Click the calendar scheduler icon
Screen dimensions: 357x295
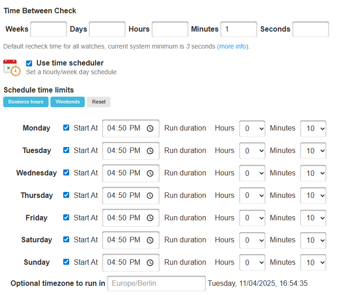point(12,67)
